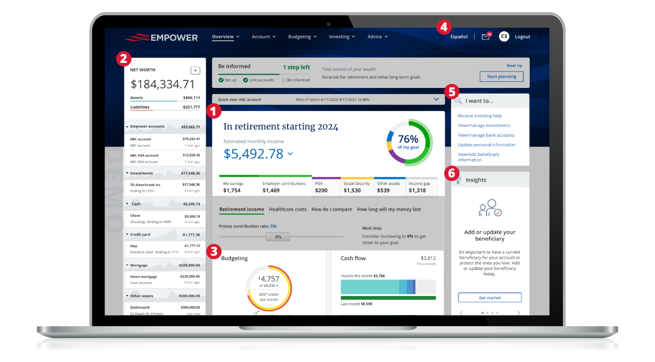Click the CS profile avatar
The image size is (655, 362).
pos(504,36)
